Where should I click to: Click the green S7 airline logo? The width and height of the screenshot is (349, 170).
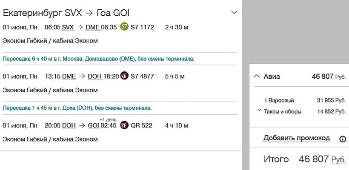[124, 27]
